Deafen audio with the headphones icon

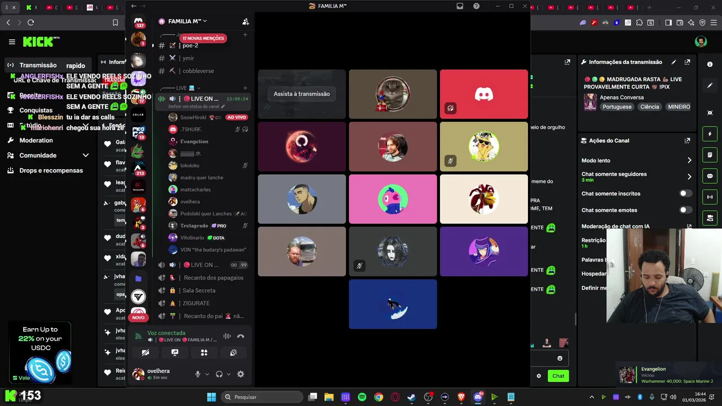coord(219,374)
